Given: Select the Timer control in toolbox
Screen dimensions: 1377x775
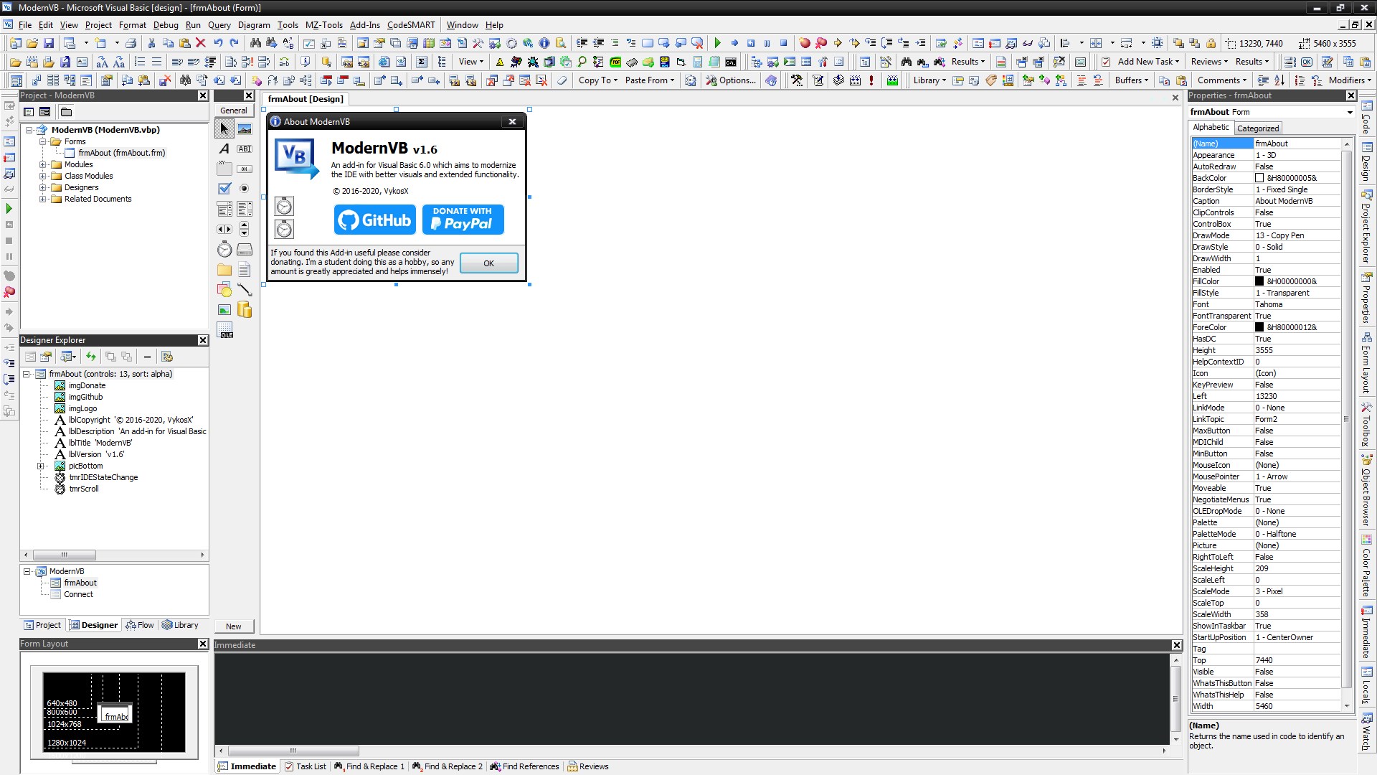Looking at the screenshot, I should tap(224, 250).
